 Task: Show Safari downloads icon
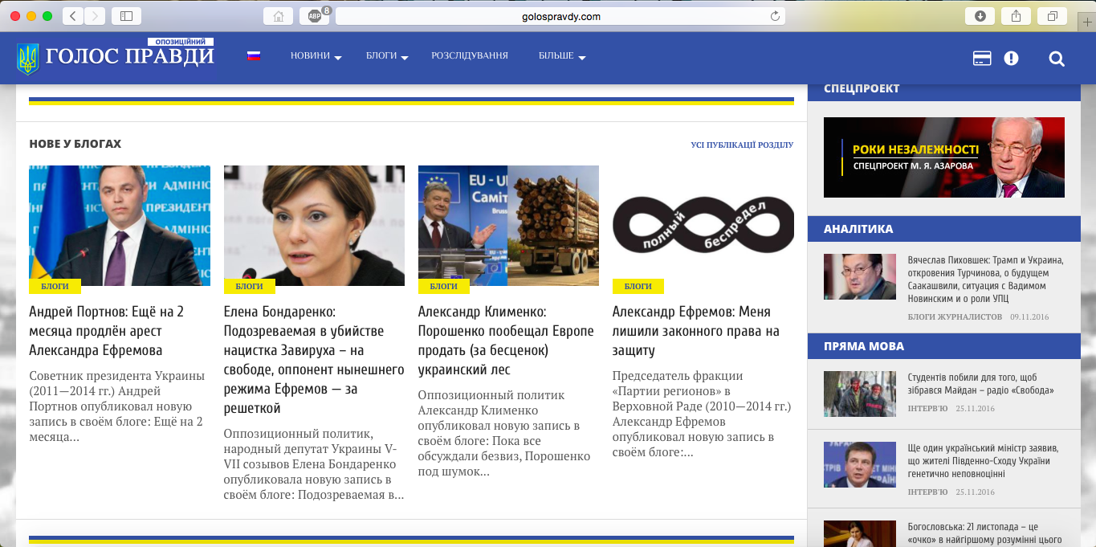[x=980, y=16]
